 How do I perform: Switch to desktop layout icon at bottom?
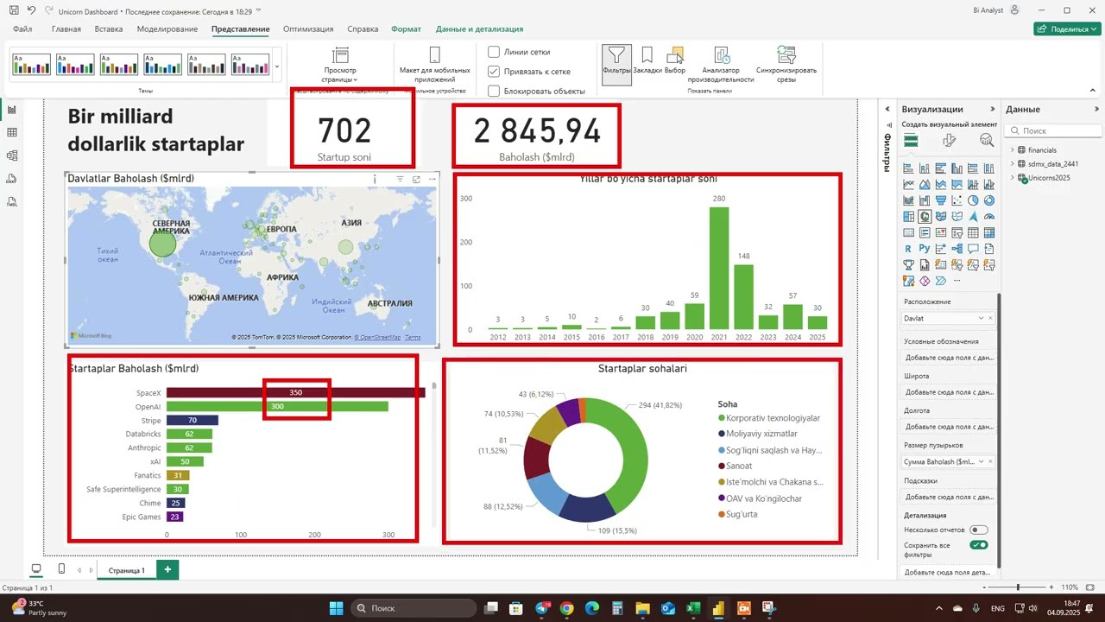click(x=36, y=568)
